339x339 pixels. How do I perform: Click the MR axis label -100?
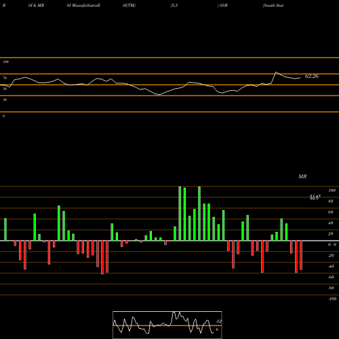pos(332,299)
